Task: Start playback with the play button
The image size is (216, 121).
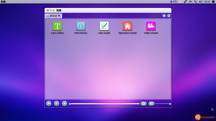Action: (56, 103)
